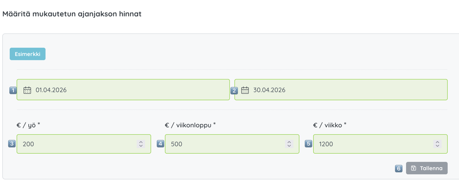459x182 pixels.
Task: Click the number 2 badge marker
Action: tap(234, 90)
